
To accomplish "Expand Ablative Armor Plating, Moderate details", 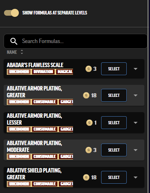I will coord(136,150).
